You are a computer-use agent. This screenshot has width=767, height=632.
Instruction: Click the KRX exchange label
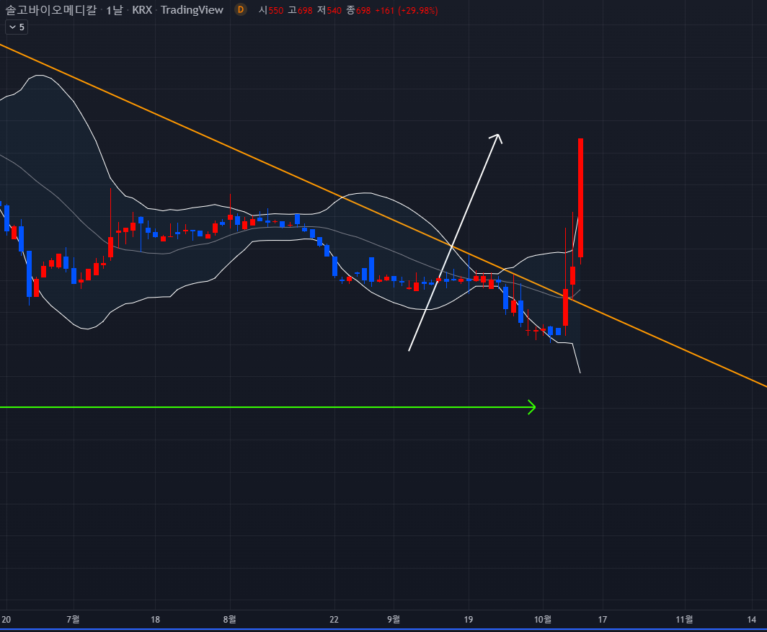[142, 10]
